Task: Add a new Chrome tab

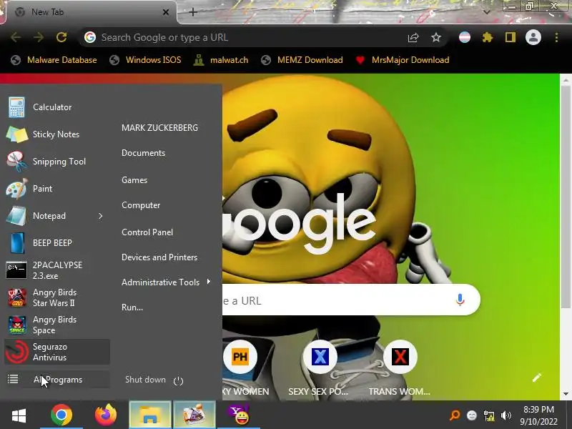Action: (x=193, y=12)
